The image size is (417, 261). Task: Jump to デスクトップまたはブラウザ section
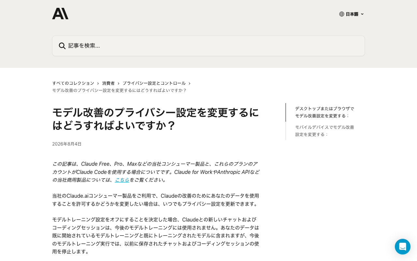coord(324,112)
